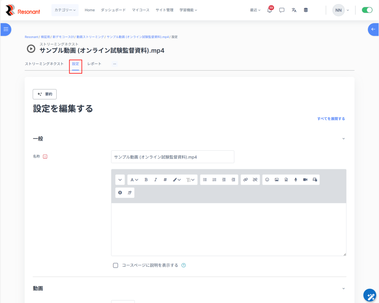Collapse the 一般 section

click(x=343, y=139)
